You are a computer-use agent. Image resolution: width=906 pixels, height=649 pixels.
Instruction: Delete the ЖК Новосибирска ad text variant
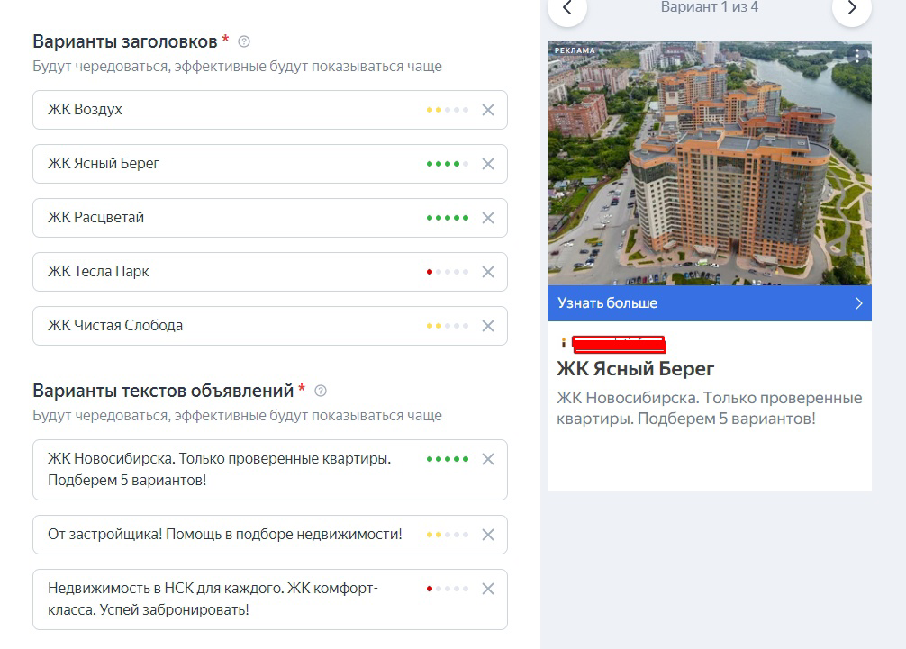[487, 460]
